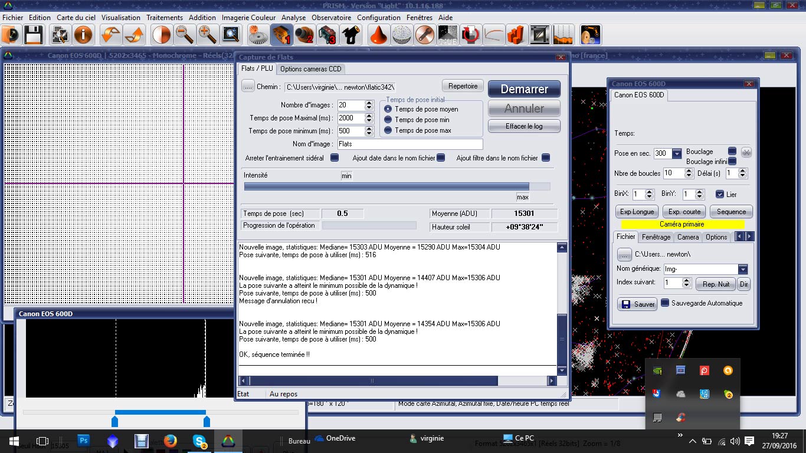Click the zoom in magnifier icon
The height and width of the screenshot is (453, 806).
click(207, 35)
